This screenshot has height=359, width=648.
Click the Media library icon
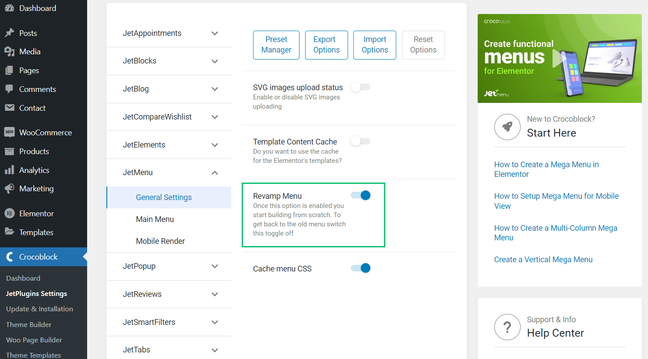click(9, 52)
